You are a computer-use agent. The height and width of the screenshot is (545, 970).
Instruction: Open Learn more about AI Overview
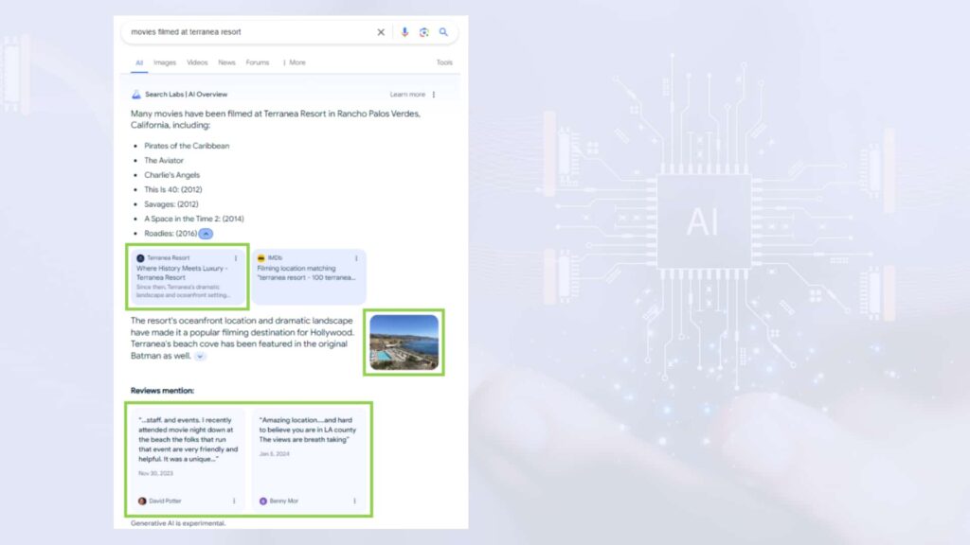(407, 95)
